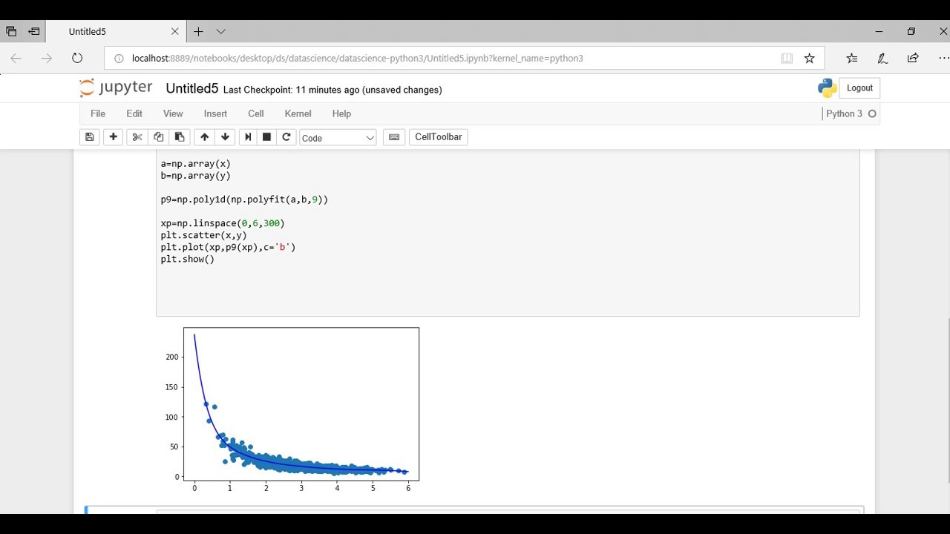Screen dimensions: 950x534
Task: Insert a cell below with the plus icon
Action: (x=113, y=137)
